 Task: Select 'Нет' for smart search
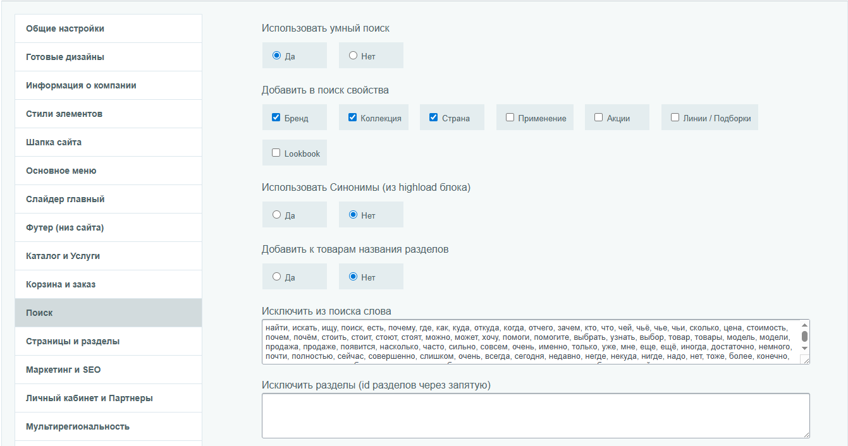click(x=353, y=56)
